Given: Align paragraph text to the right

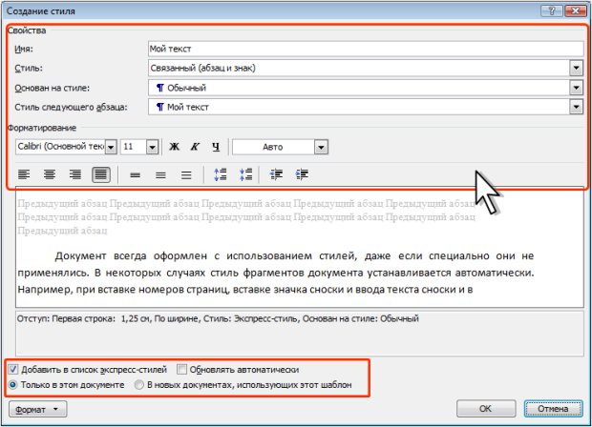Looking at the screenshot, I should (x=74, y=174).
